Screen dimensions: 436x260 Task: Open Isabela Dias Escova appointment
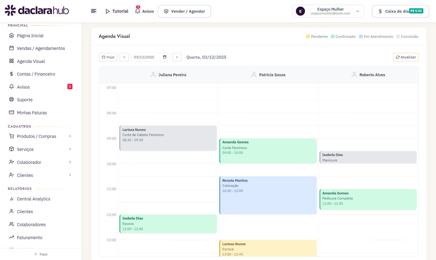point(168,224)
